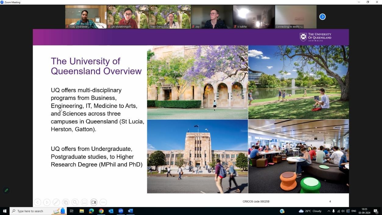Click the Get Help question mark tray icon

click(282, 211)
